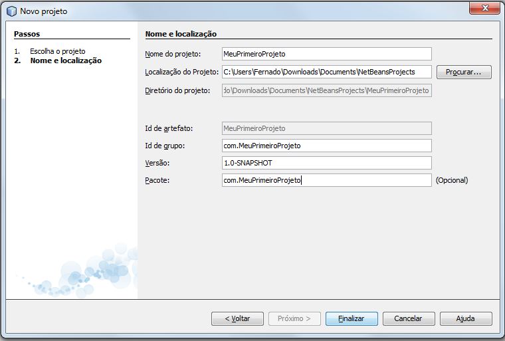The image size is (505, 341).
Task: Click the NetBeans cube icon in title bar
Action: point(11,11)
